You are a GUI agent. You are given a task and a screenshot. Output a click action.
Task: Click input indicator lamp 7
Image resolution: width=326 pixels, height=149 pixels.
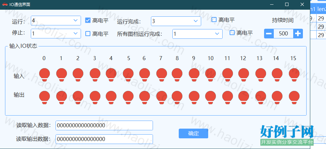162,75
